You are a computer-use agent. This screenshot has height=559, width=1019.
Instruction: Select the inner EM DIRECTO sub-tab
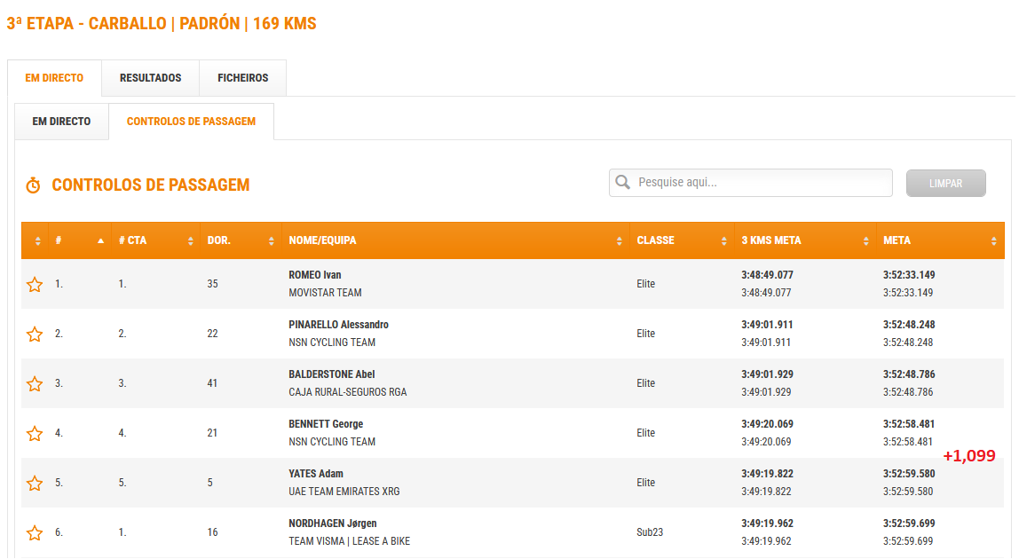coord(61,122)
